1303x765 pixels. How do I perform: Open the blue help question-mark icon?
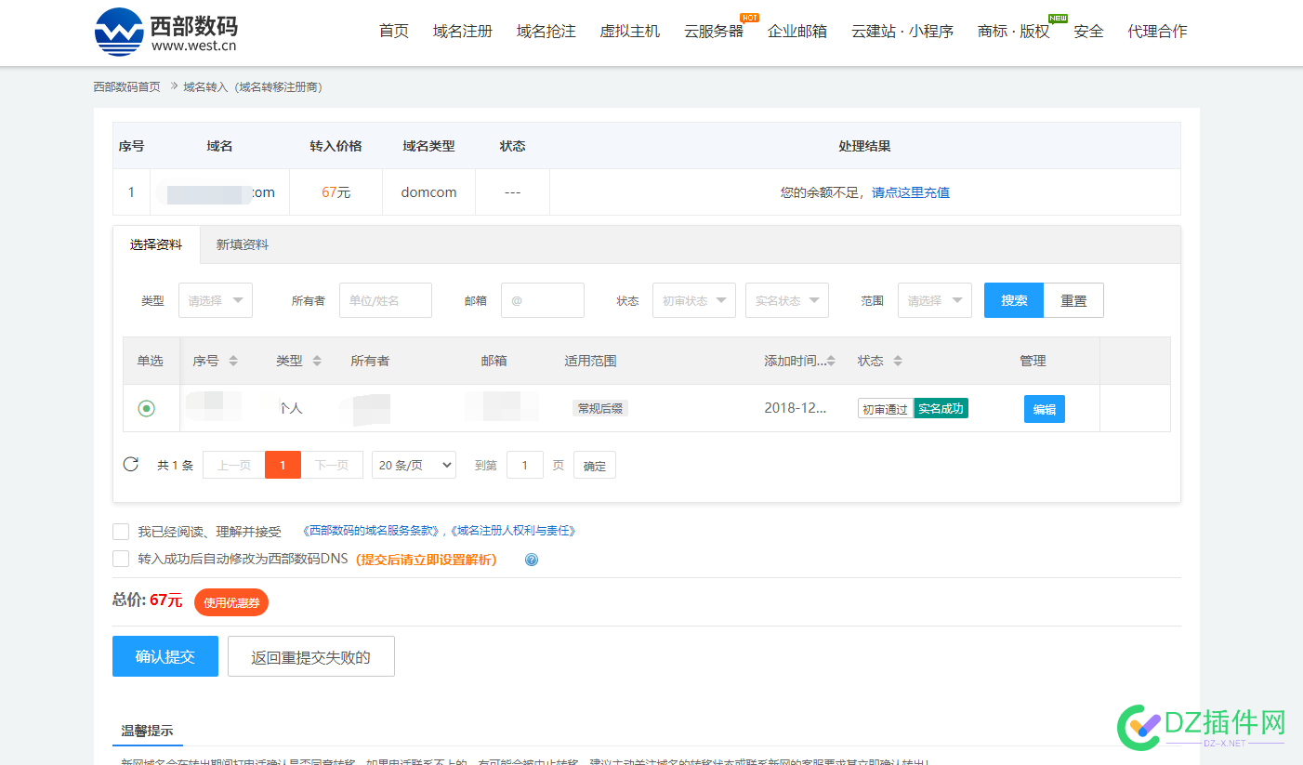532,560
